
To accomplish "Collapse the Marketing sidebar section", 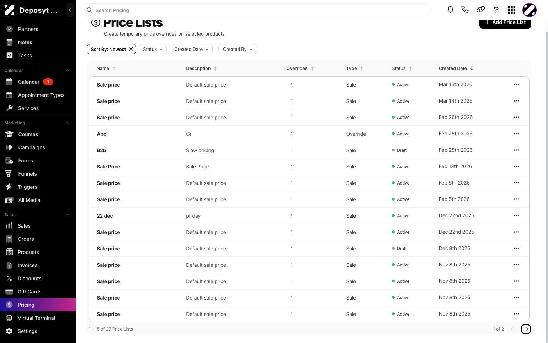I will coord(68,123).
